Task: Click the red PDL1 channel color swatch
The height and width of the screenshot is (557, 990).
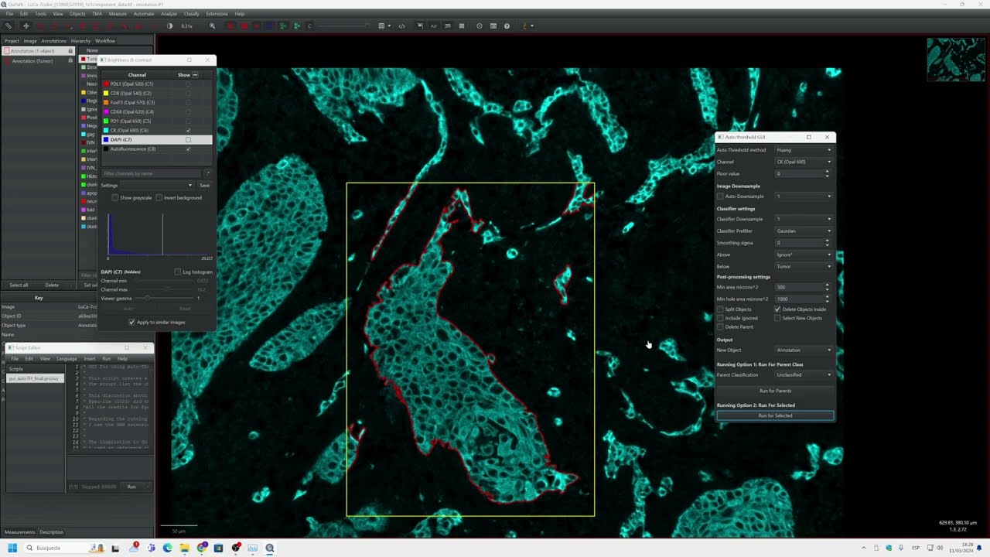Action: pos(106,84)
